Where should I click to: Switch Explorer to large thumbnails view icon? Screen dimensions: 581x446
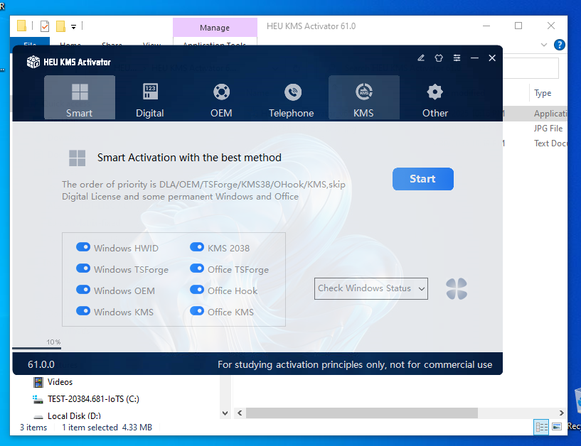coord(557,427)
